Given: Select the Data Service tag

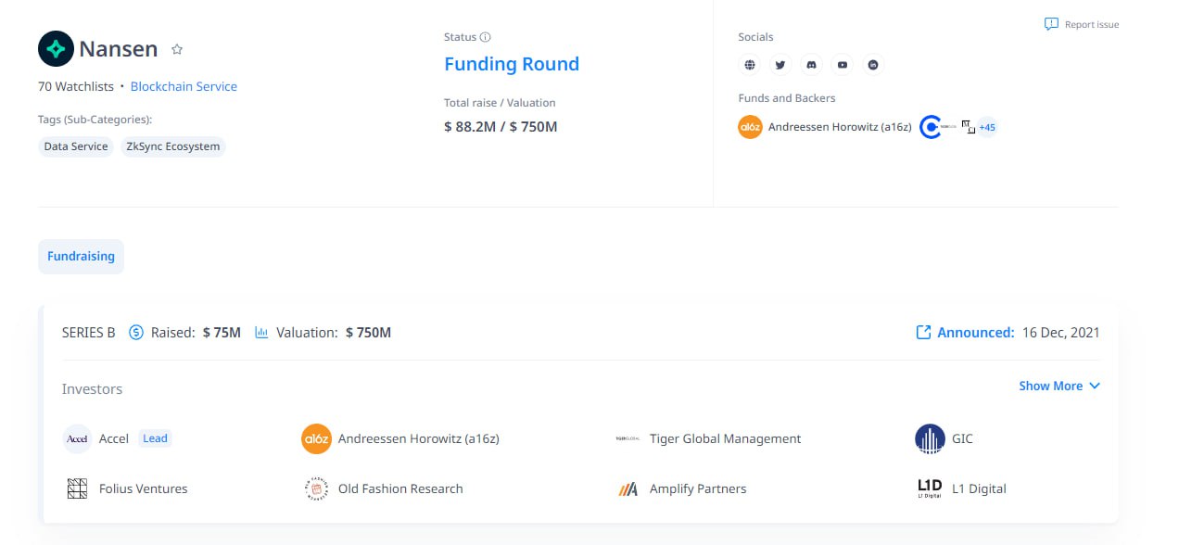Looking at the screenshot, I should point(76,146).
